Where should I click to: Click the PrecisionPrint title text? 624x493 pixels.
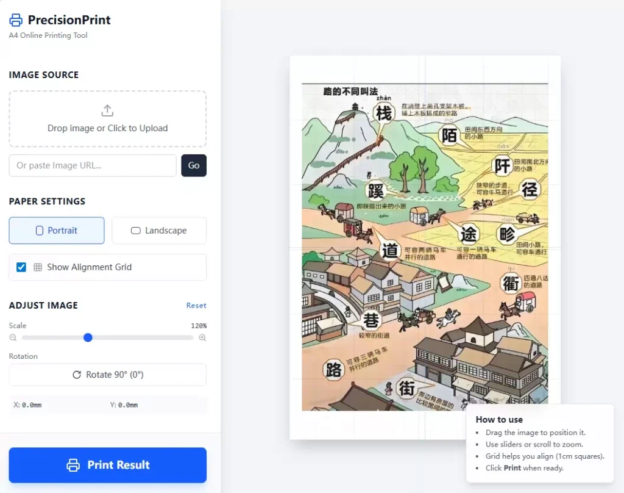pos(69,20)
